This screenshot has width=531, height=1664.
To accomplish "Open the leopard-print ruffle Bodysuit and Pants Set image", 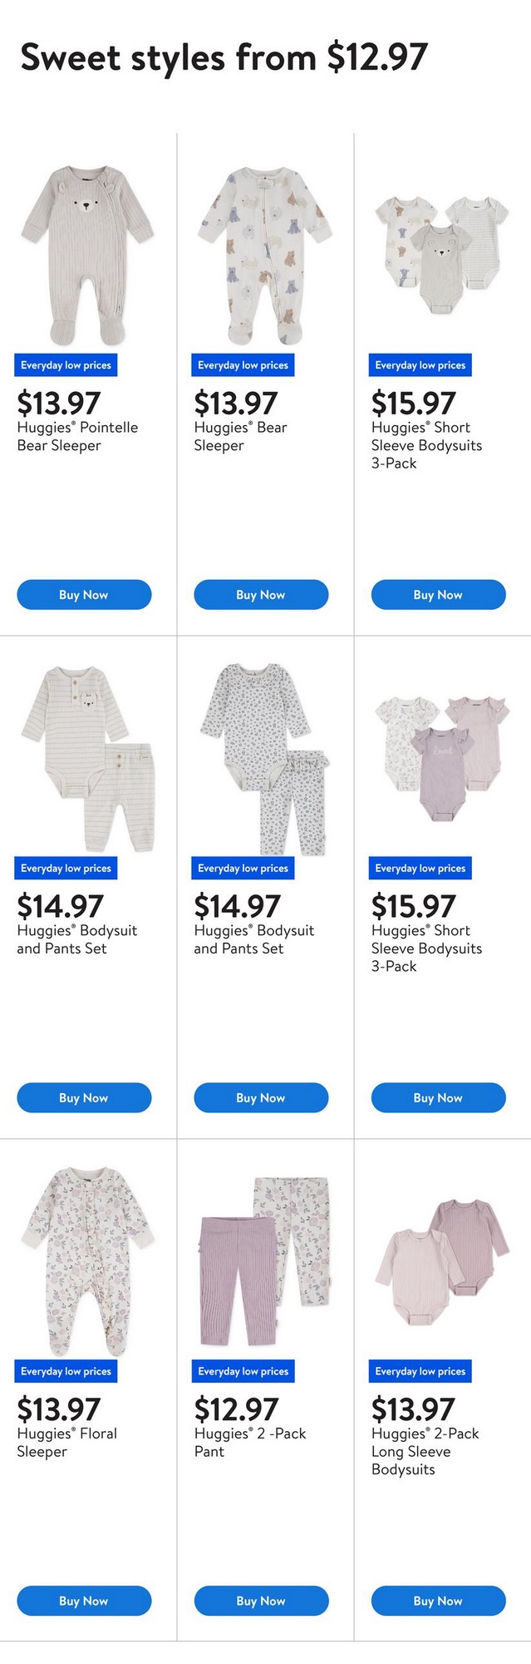I will 264,759.
